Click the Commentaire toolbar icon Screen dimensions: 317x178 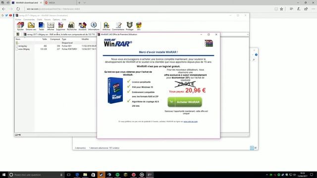(x=118, y=26)
